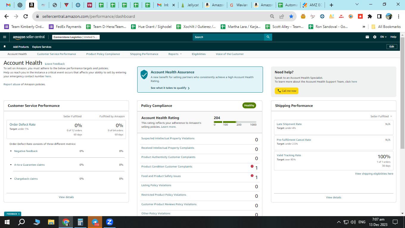405x228 pixels.
Task: Click See what it takes to qualify
Action: [170, 88]
